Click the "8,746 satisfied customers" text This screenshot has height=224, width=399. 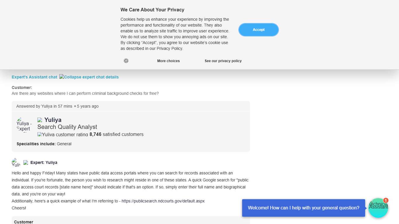click(x=117, y=134)
